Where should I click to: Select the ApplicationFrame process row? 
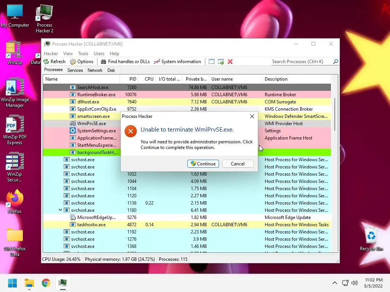82,138
